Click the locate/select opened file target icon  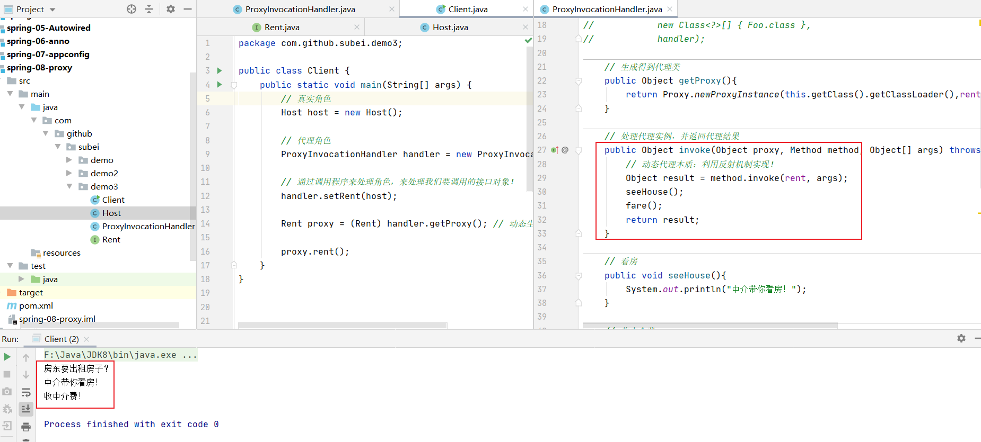(132, 9)
